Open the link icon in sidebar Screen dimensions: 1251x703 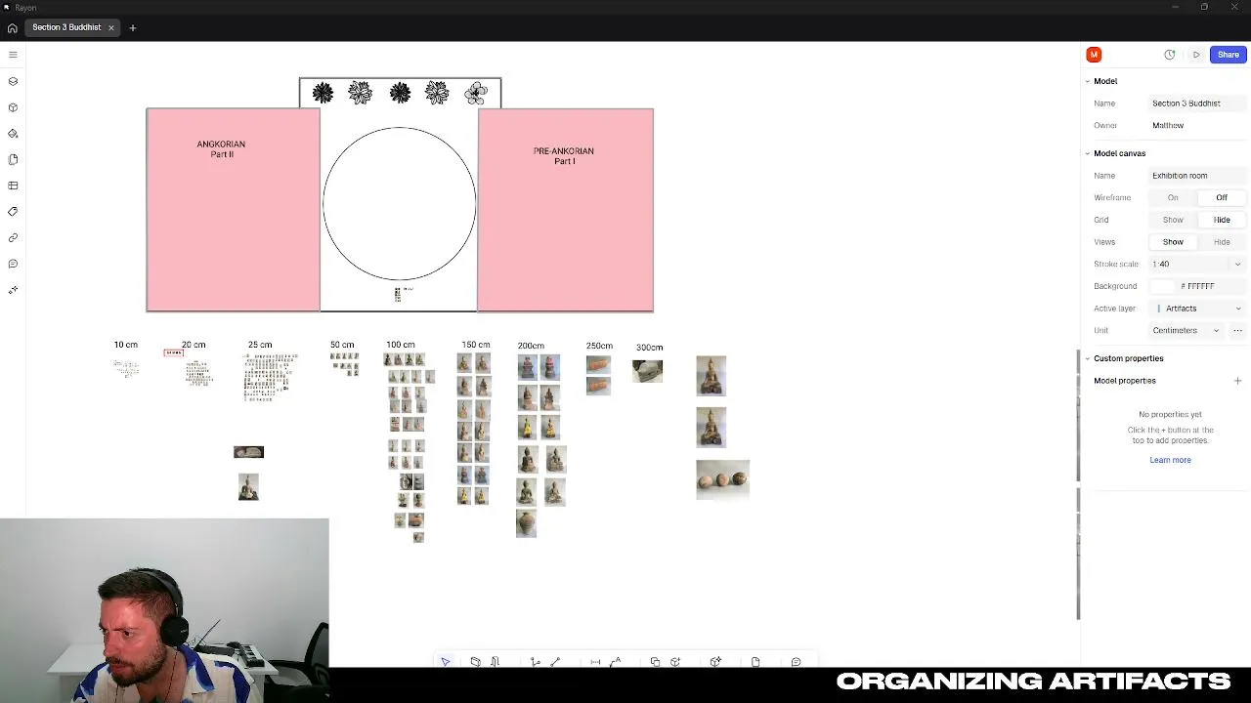13,237
